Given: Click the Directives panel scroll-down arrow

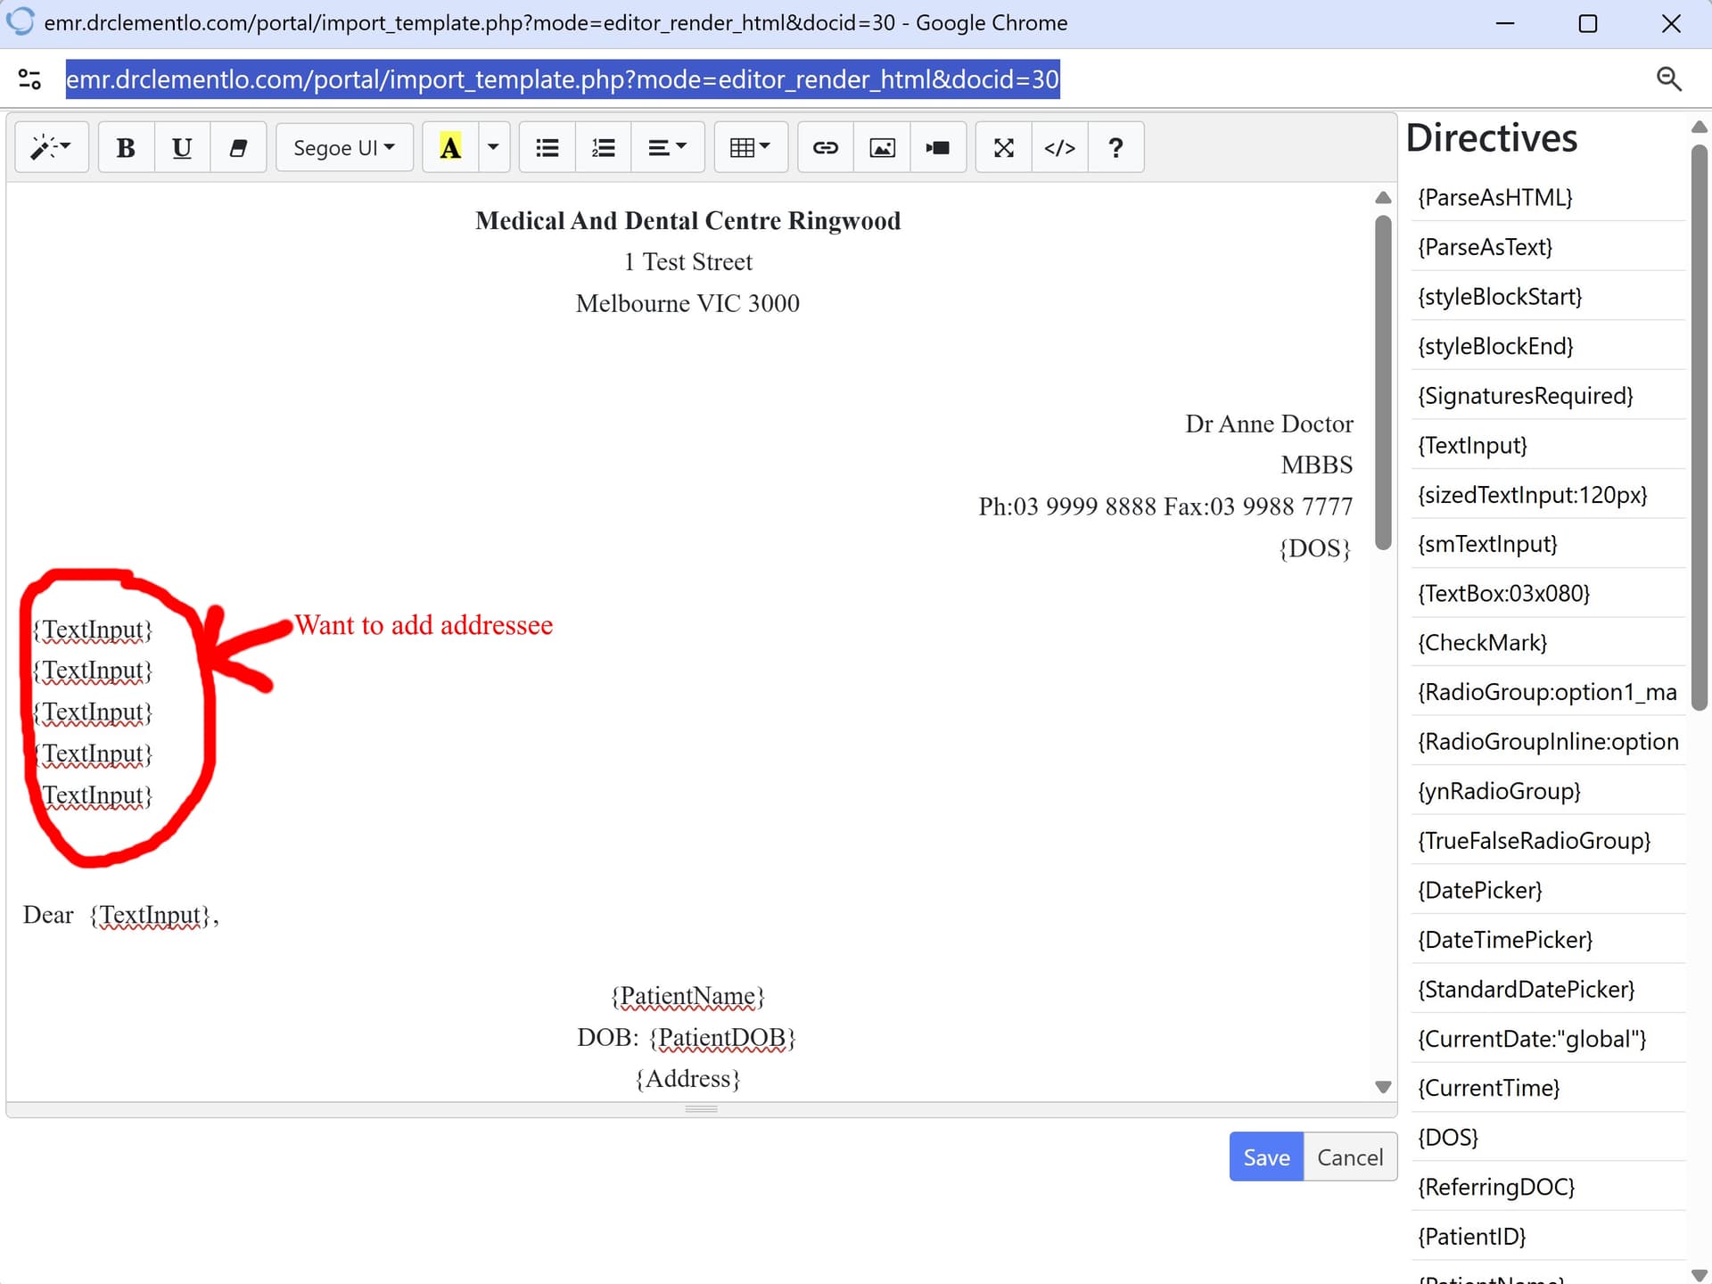Looking at the screenshot, I should (1700, 1275).
